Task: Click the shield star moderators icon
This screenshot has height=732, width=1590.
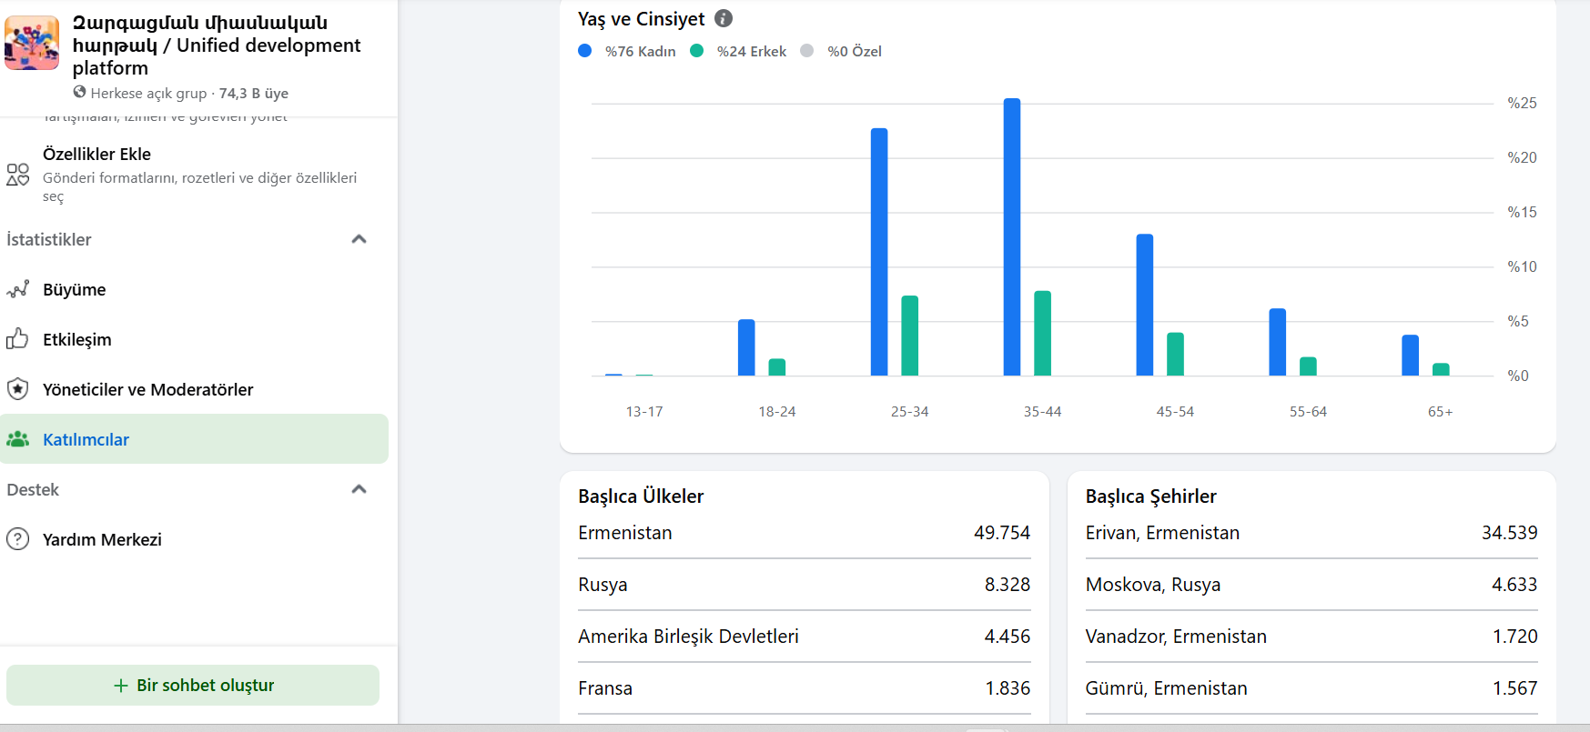Action: click(17, 389)
